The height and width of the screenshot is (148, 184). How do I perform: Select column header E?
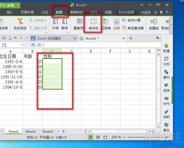(91, 51)
